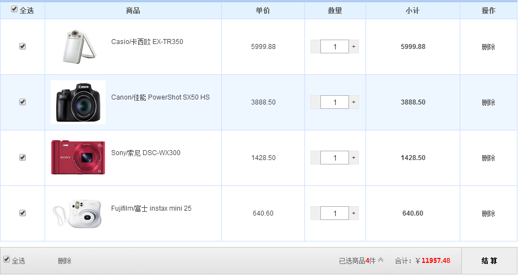Toggle the bottom bar 全选 checkbox
Viewport: 518px width, 275px height.
pyautogui.click(x=7, y=259)
